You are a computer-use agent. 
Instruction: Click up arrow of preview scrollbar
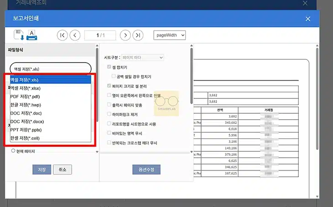coord(317,46)
